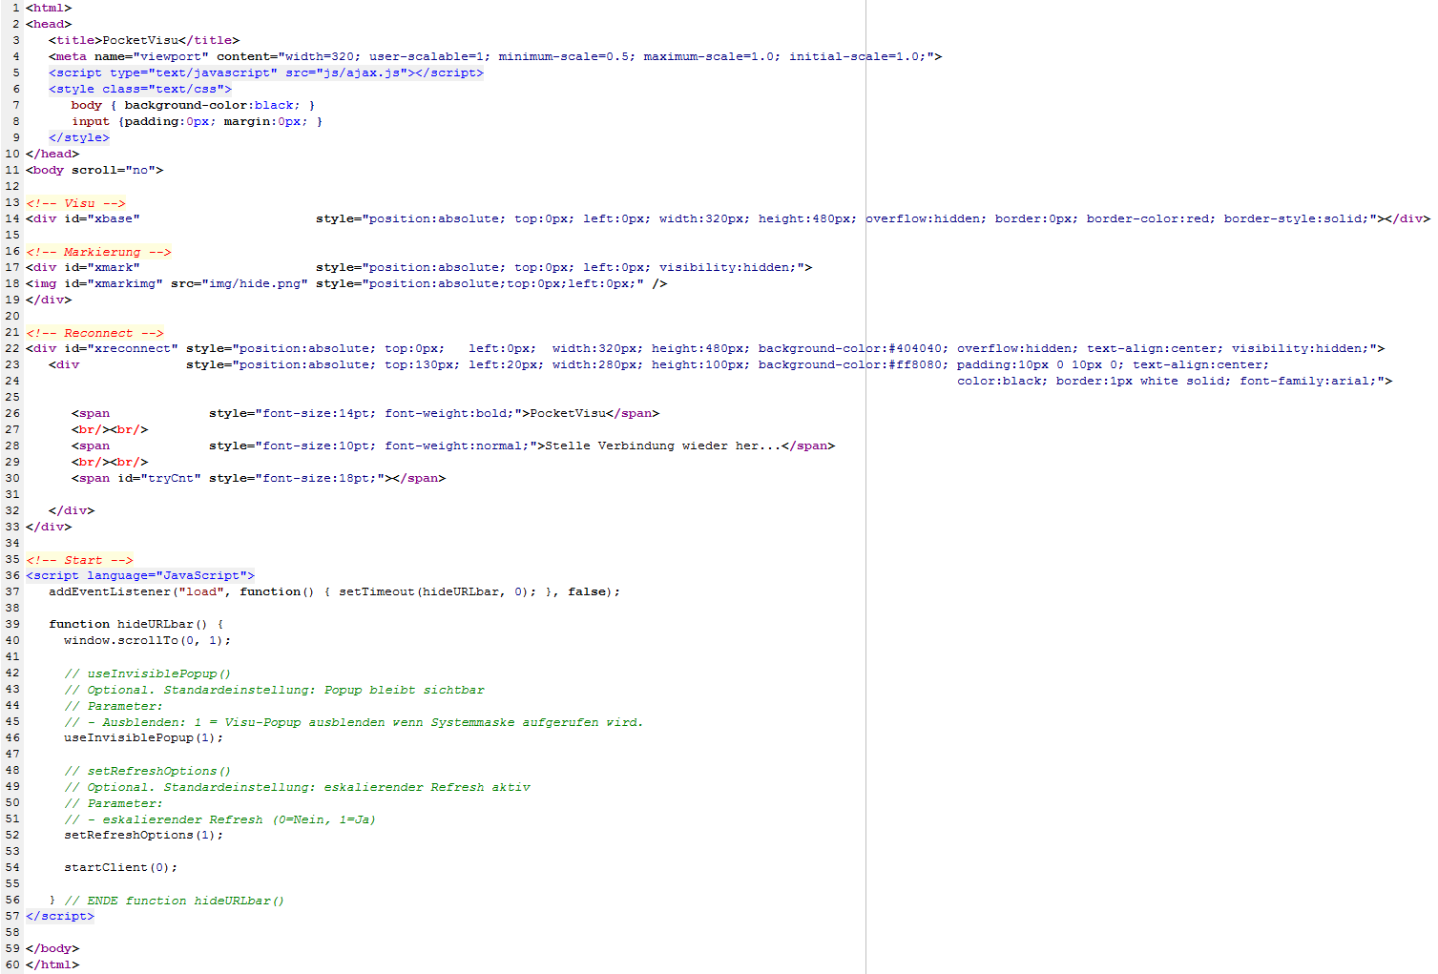Image resolution: width=1438 pixels, height=974 pixels.
Task: Click the background-color:black style rule
Action: point(213,104)
